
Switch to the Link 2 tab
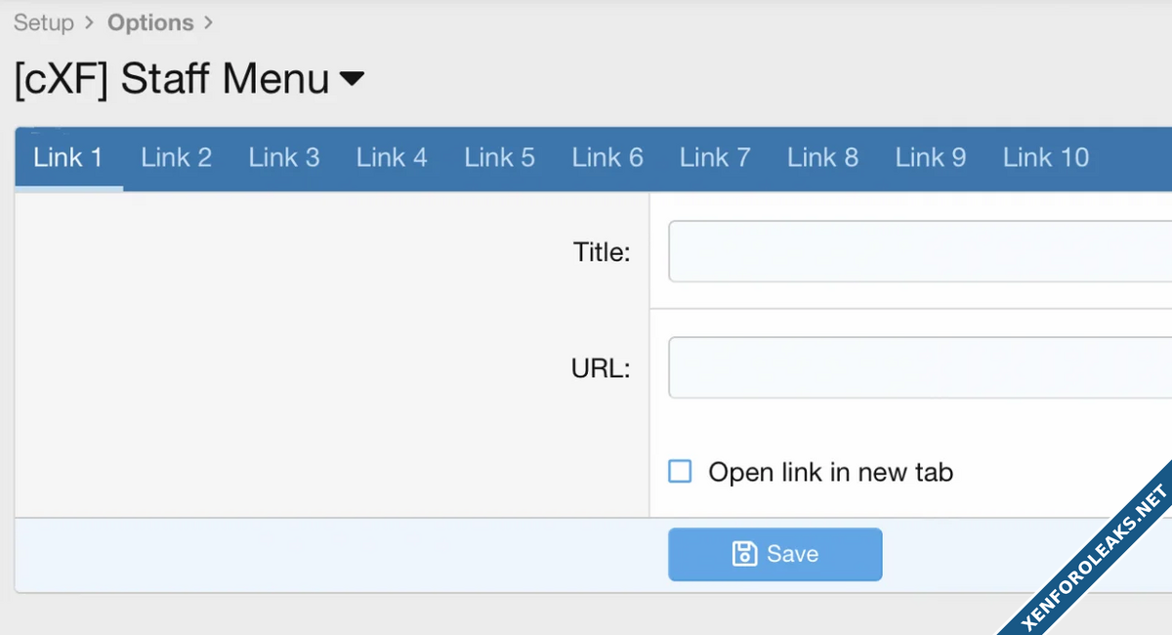(x=176, y=157)
